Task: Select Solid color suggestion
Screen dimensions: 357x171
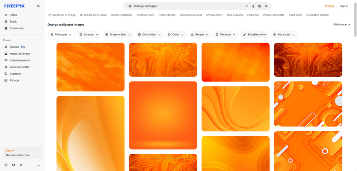Action: [295, 15]
